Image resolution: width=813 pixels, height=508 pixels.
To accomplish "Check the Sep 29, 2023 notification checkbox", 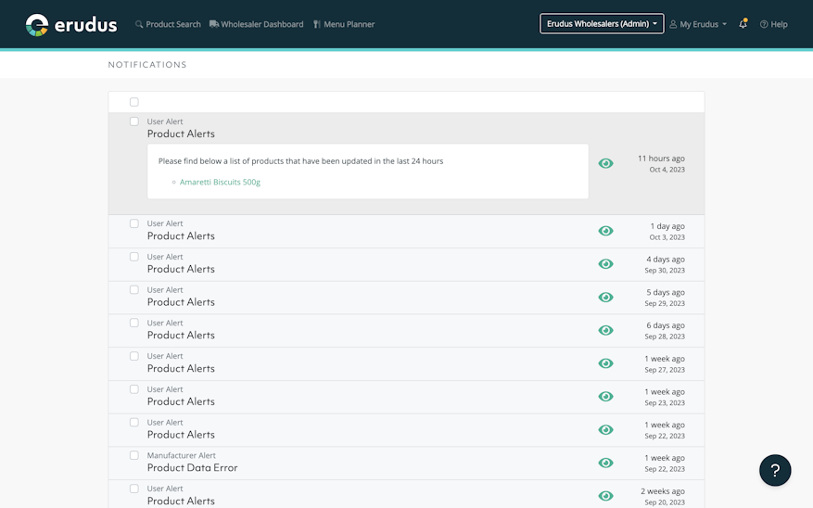I will pos(134,290).
